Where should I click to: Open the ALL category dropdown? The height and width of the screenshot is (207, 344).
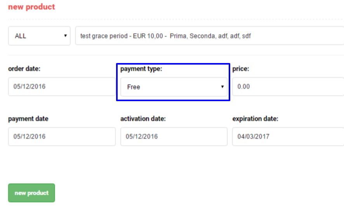click(39, 36)
